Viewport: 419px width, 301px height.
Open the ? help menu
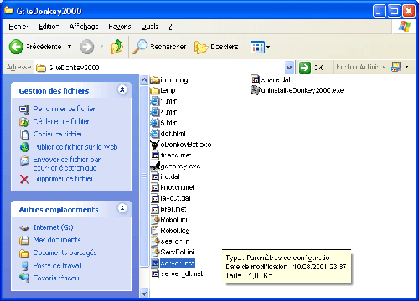click(170, 27)
